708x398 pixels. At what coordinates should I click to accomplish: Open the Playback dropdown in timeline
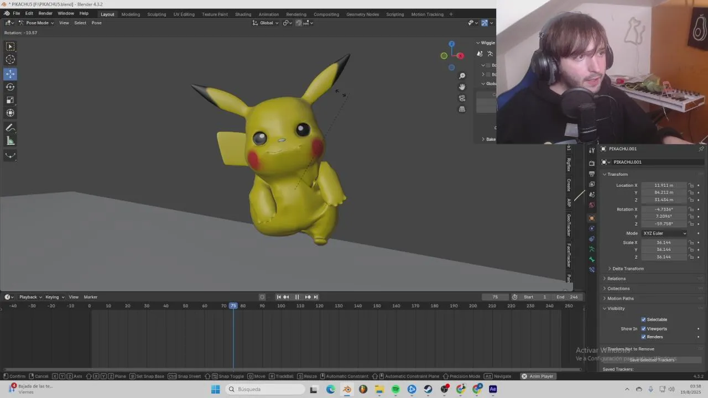[x=30, y=297]
